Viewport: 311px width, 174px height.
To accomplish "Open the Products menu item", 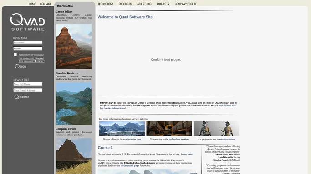I will (x=125, y=4).
